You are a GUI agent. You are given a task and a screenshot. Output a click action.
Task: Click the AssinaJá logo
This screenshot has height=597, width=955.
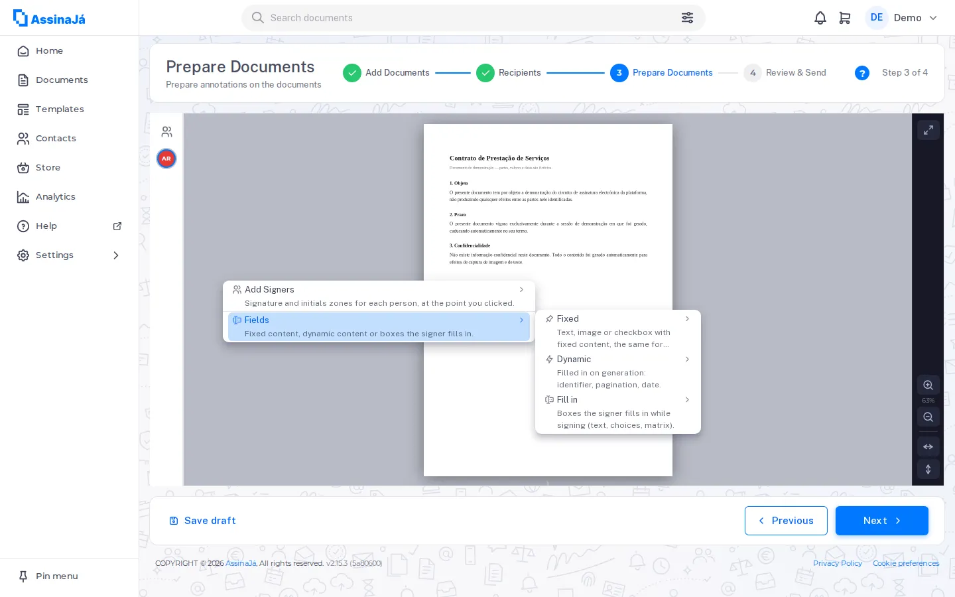click(50, 18)
